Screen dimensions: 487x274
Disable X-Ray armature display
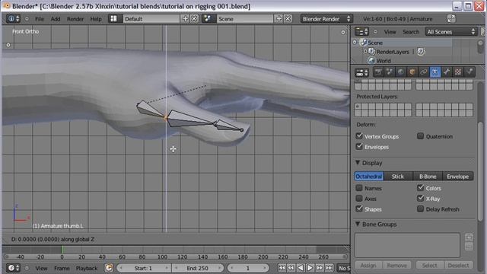(421, 198)
